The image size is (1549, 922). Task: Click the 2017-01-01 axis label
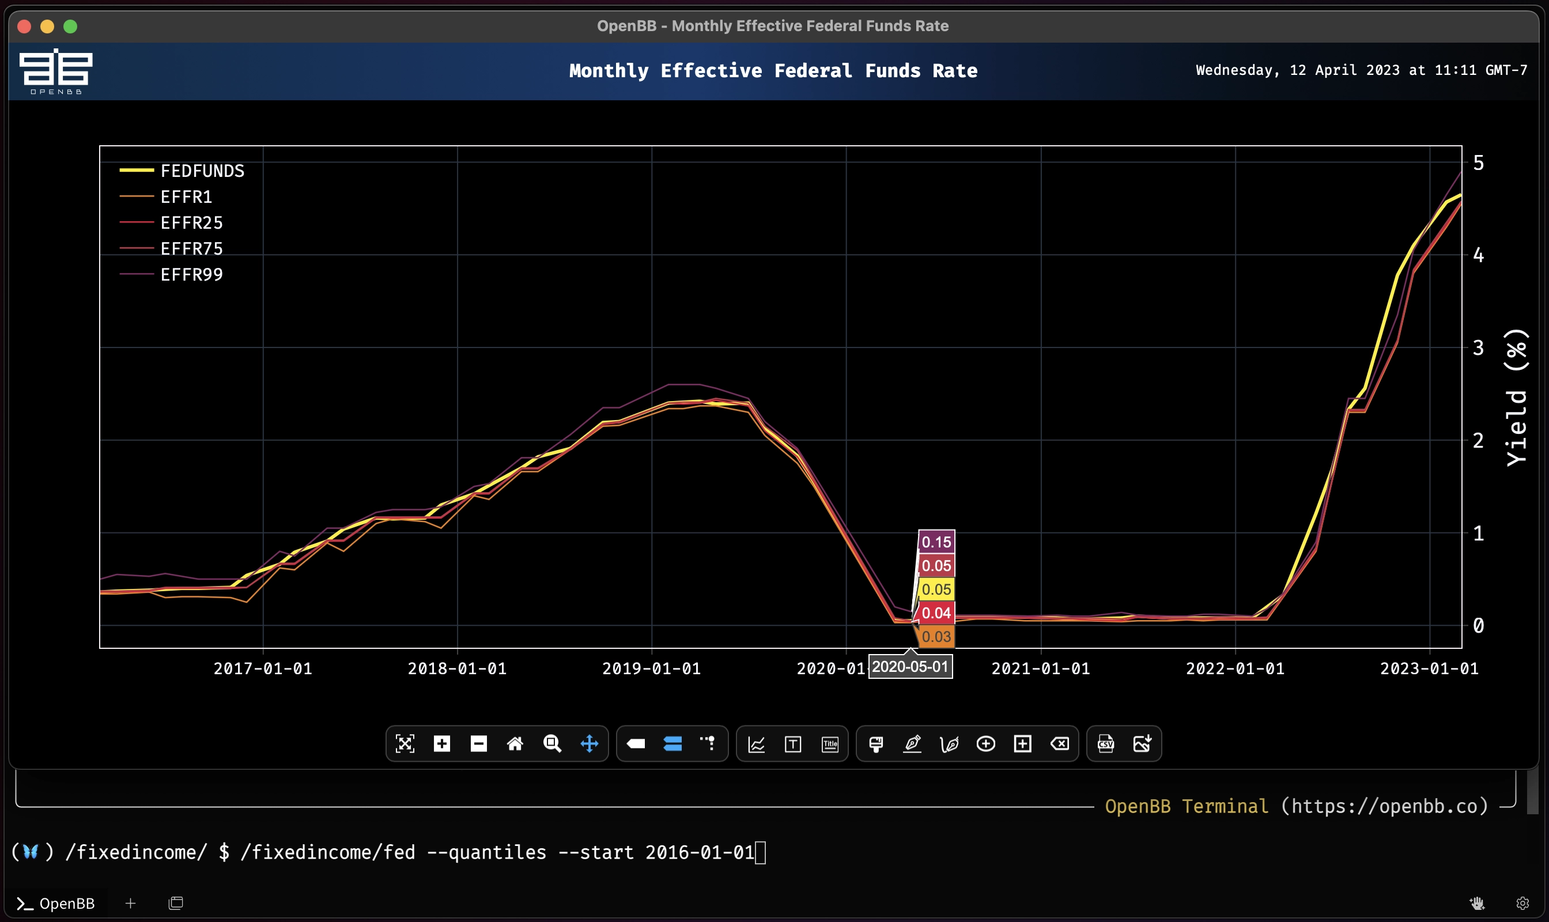(263, 668)
